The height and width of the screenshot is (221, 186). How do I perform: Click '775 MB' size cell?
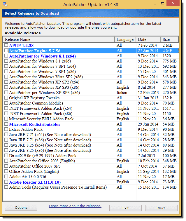(170, 61)
